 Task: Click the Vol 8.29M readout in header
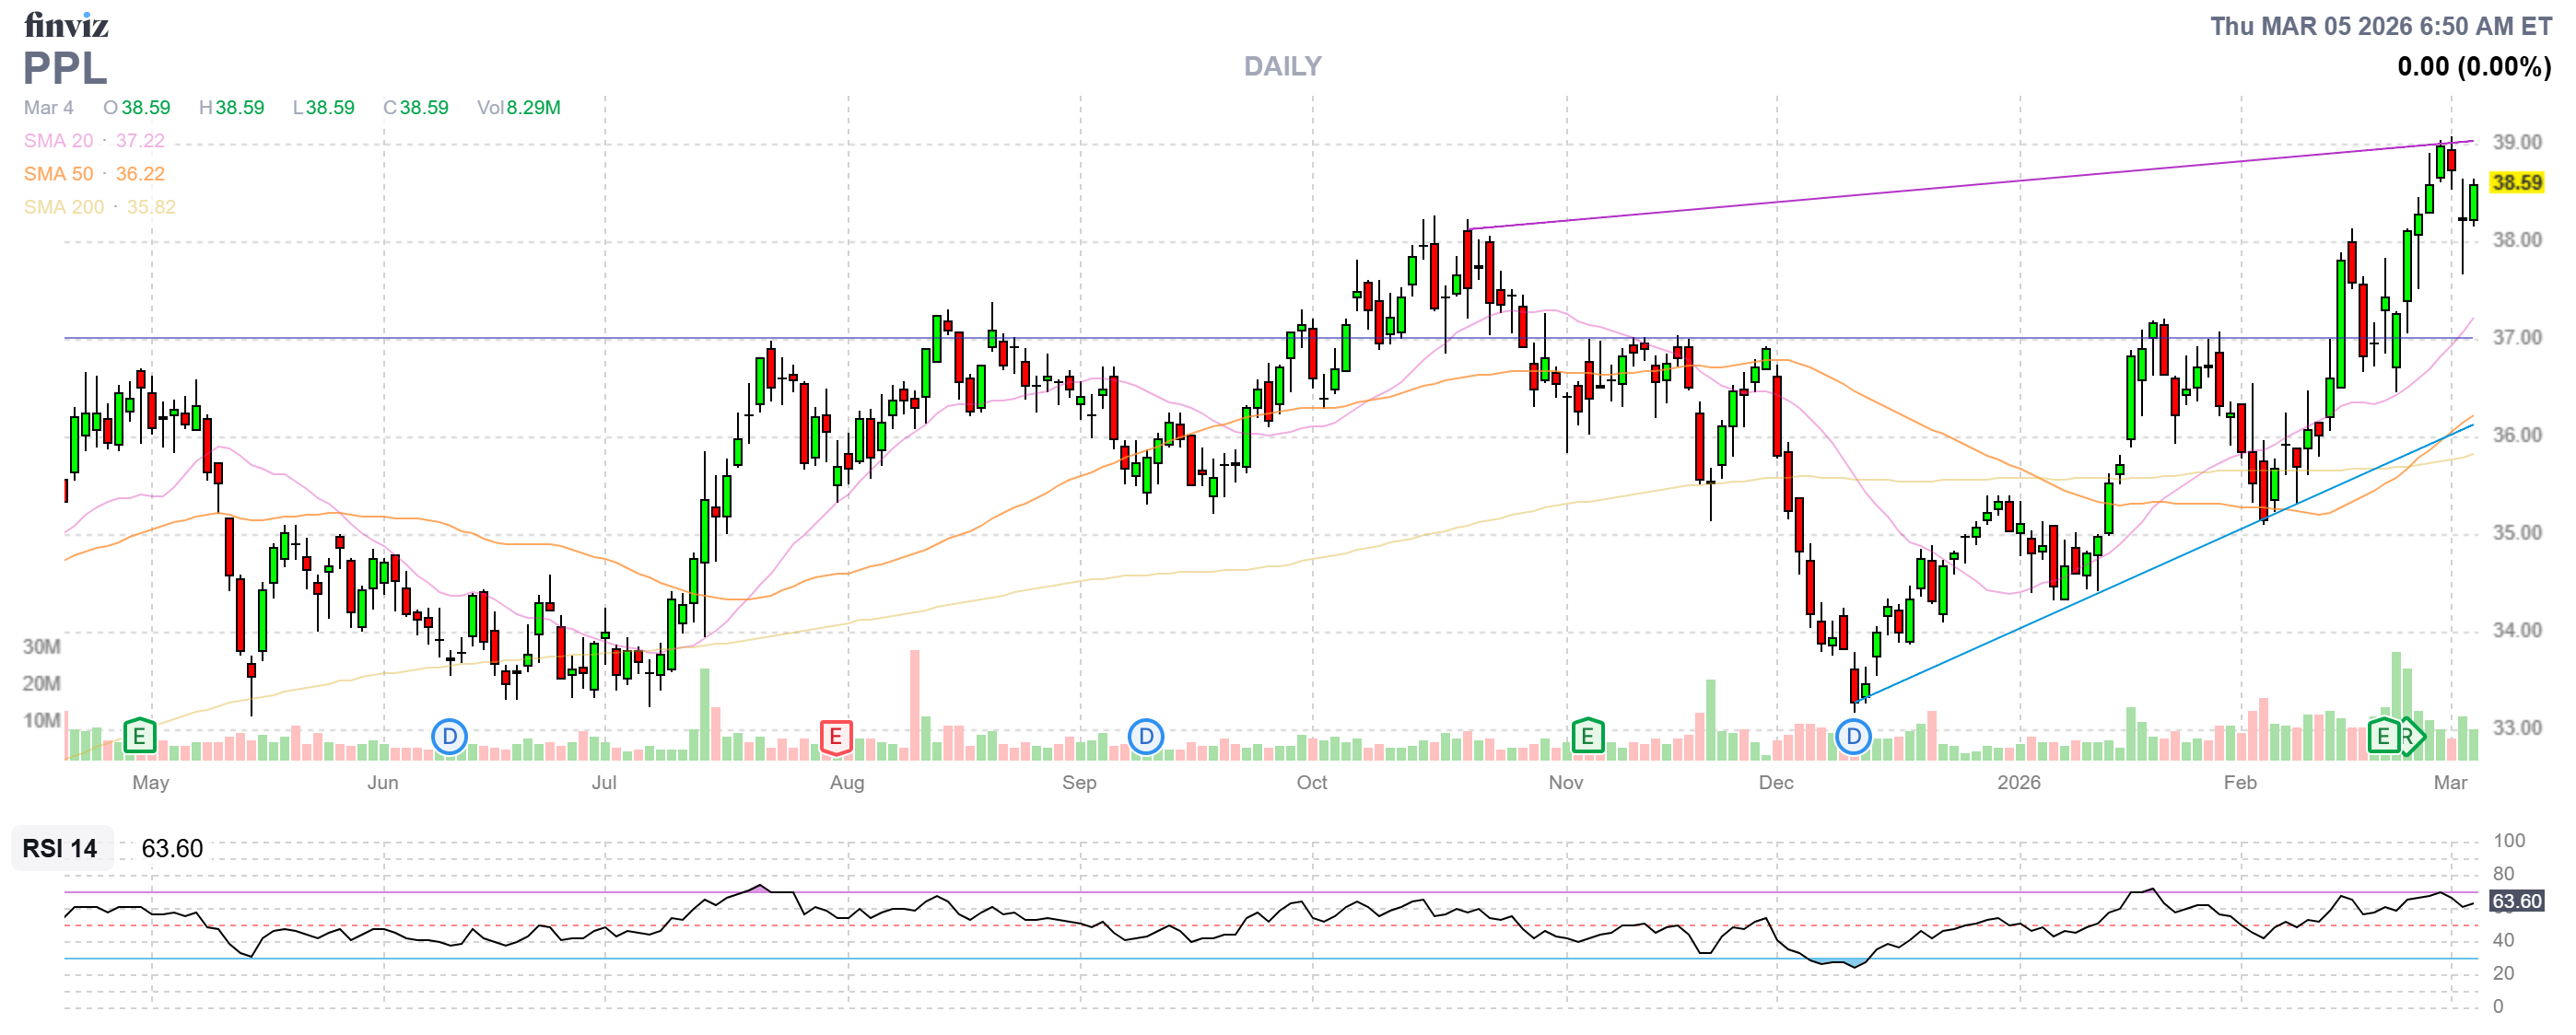click(x=518, y=107)
